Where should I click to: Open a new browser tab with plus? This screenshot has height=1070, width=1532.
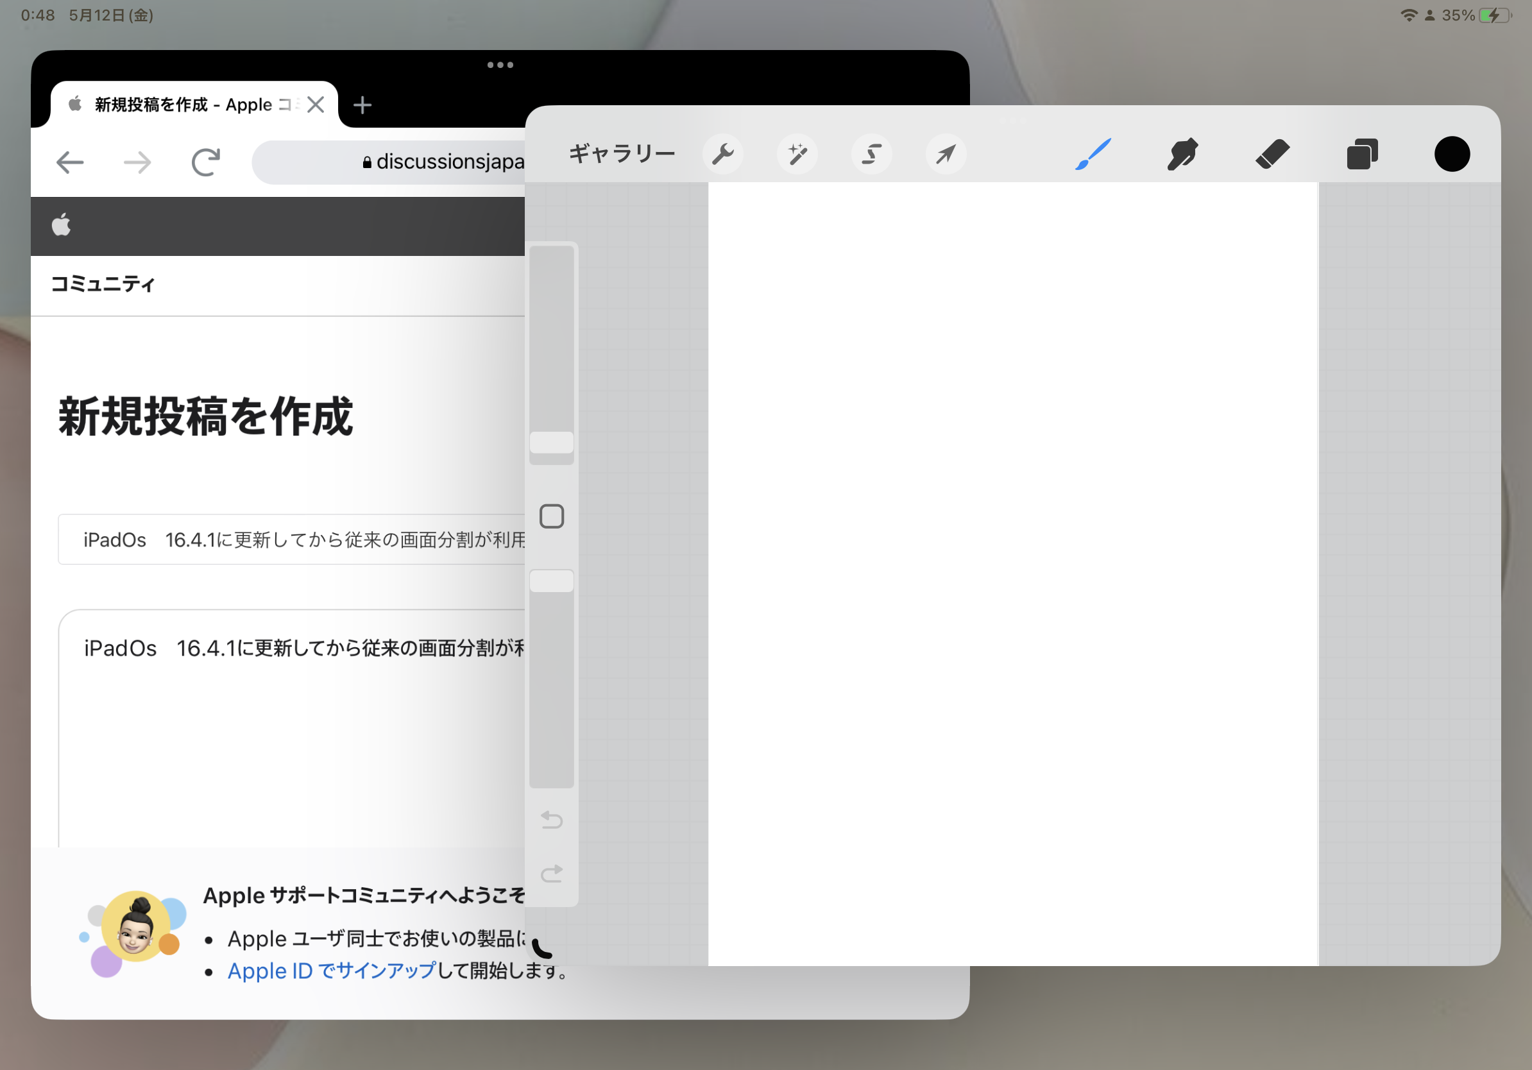pos(362,105)
